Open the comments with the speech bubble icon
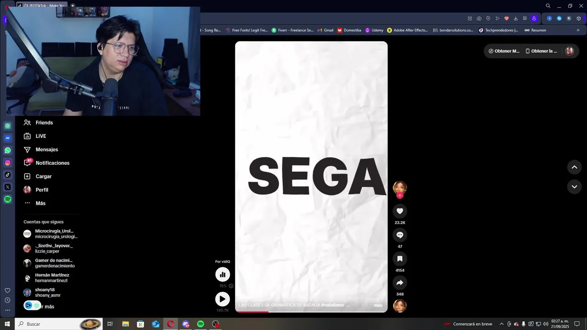Viewport: 587px width, 330px height. pos(400,235)
